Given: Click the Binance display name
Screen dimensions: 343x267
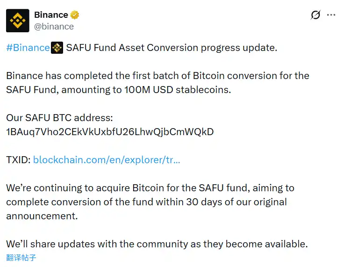Looking at the screenshot, I should pos(51,15).
